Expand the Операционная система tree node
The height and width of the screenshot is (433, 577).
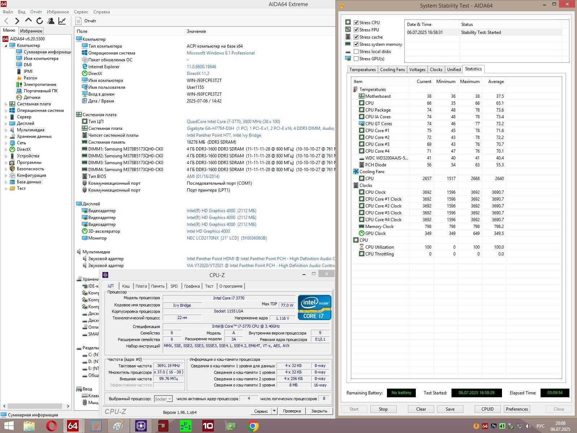[6, 110]
